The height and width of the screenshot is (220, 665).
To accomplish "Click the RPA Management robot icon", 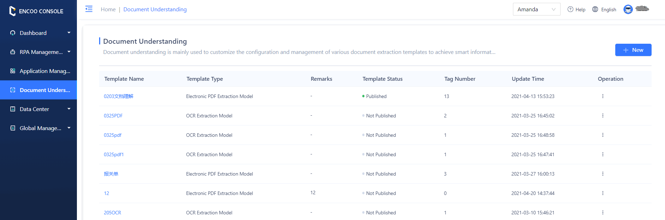I will [13, 52].
